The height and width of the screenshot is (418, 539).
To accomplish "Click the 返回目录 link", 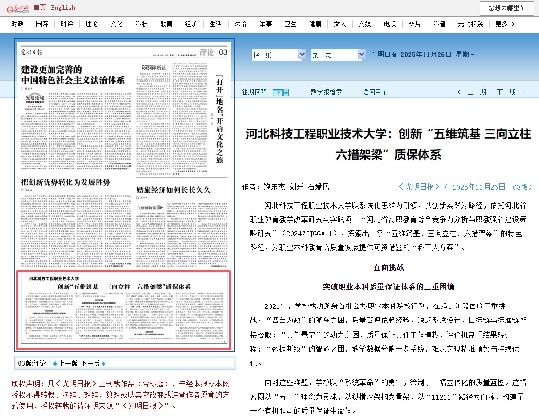I will pyautogui.click(x=375, y=91).
